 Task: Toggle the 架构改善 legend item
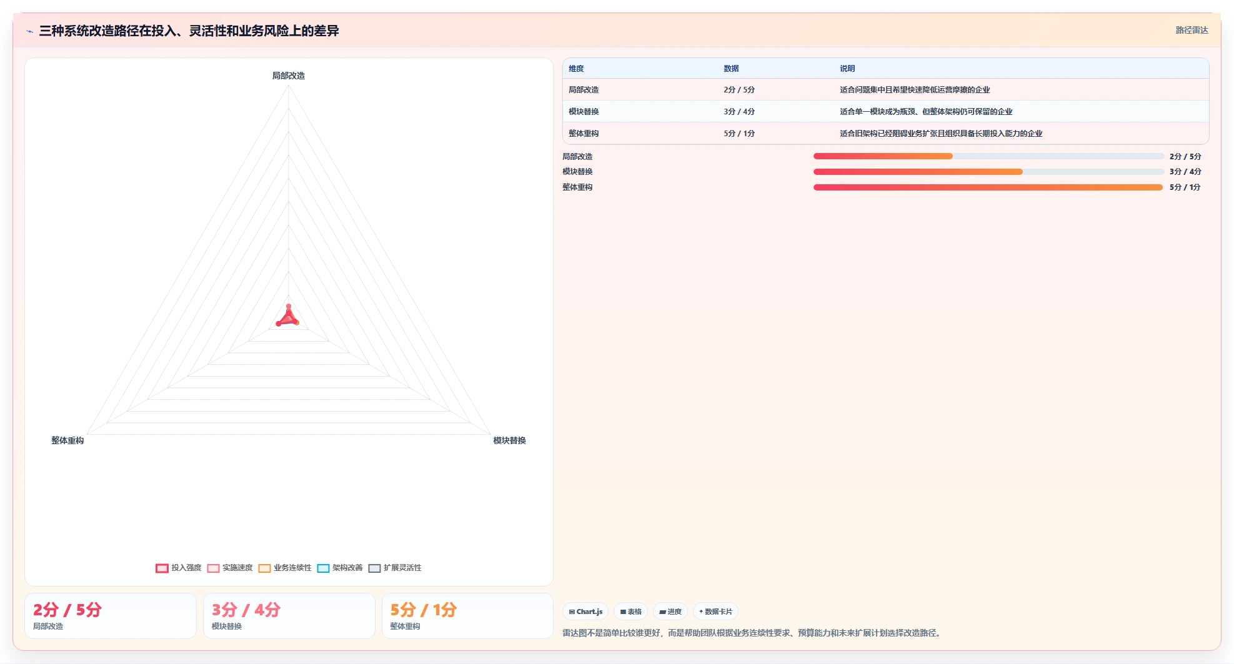[x=340, y=568]
